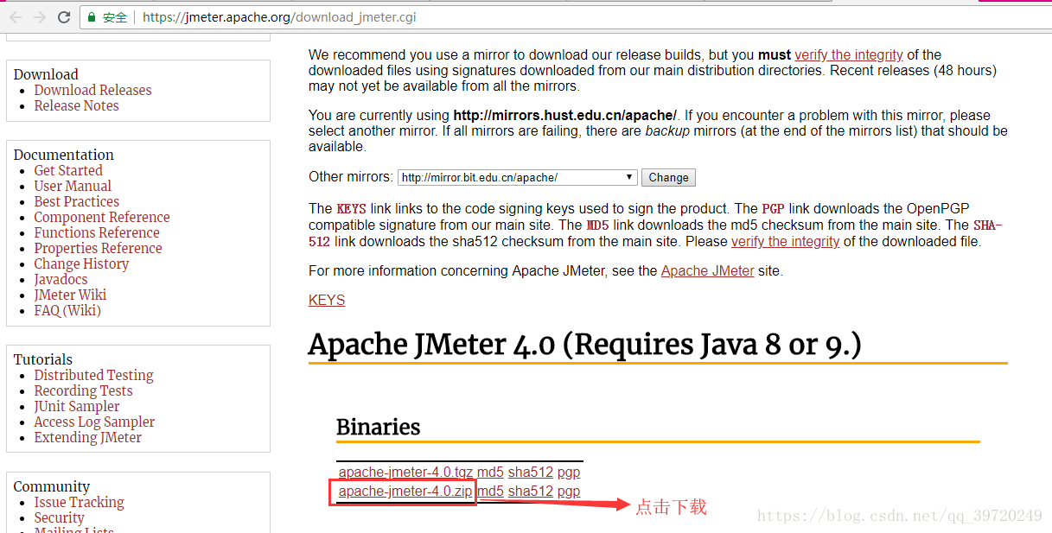
Task: Open Distributed Testing tutorial
Action: pos(93,375)
